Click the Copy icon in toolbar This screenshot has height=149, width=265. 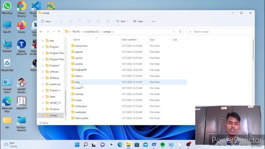pos(70,21)
